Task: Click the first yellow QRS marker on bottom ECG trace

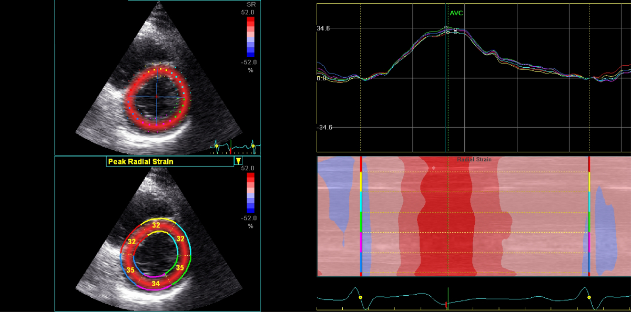Action: pyautogui.click(x=361, y=297)
